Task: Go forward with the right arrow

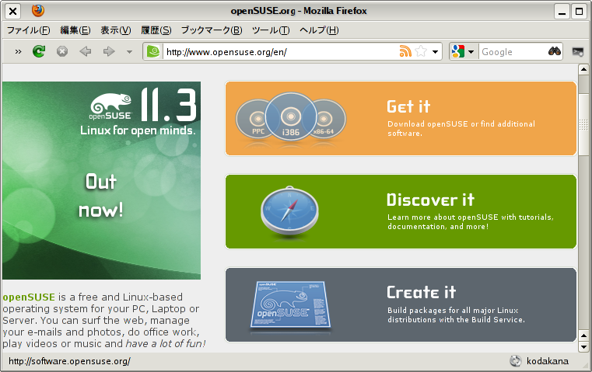Action: [109, 51]
